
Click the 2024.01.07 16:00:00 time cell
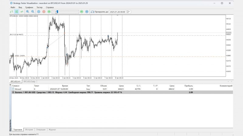pyautogui.click(x=59, y=89)
